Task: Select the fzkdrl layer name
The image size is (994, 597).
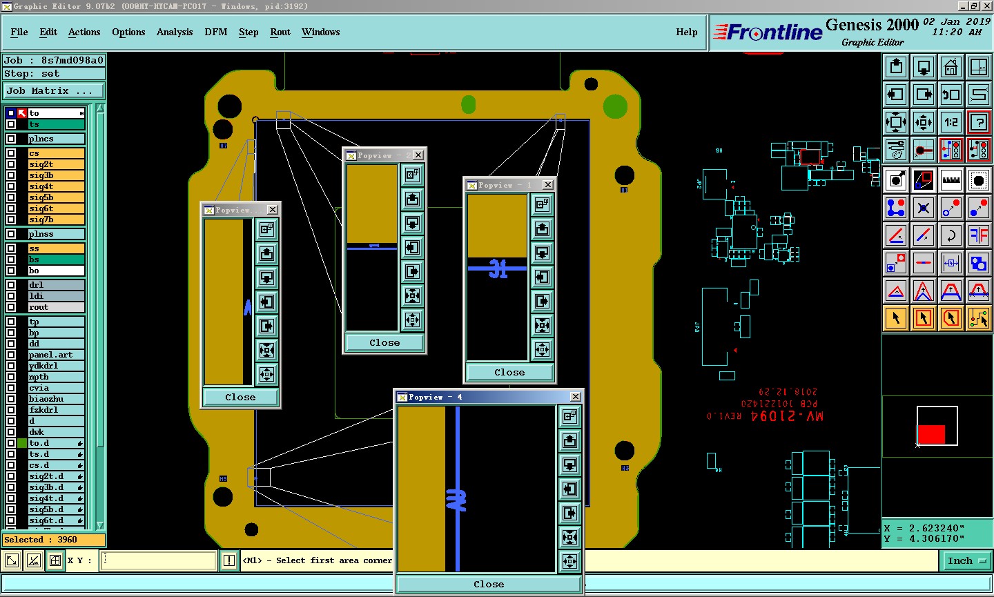Action: [57, 410]
